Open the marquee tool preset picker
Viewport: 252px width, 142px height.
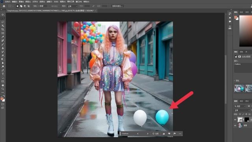click(11, 6)
